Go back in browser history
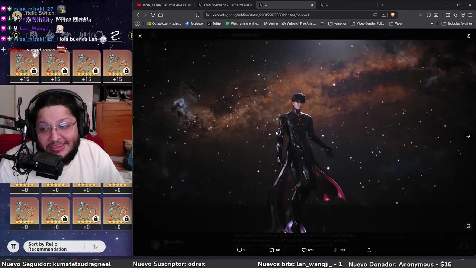 138,15
